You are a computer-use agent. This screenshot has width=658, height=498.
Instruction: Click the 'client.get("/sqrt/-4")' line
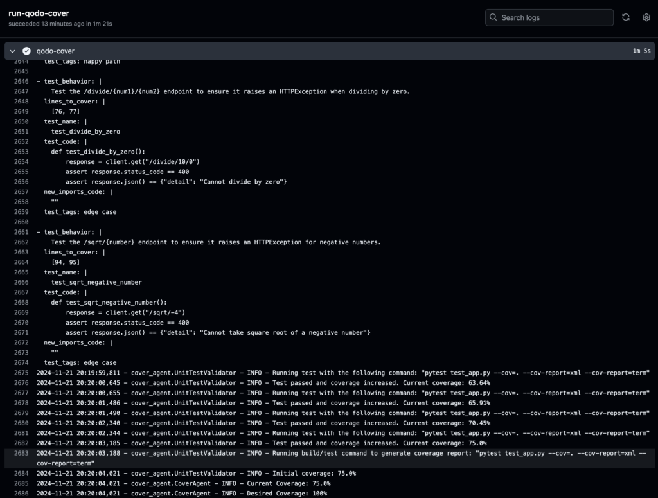[125, 312]
